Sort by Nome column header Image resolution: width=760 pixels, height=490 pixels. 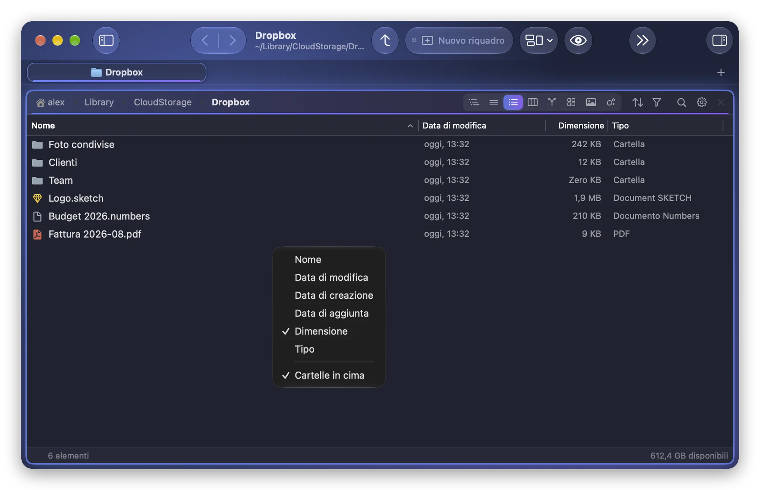(223, 126)
